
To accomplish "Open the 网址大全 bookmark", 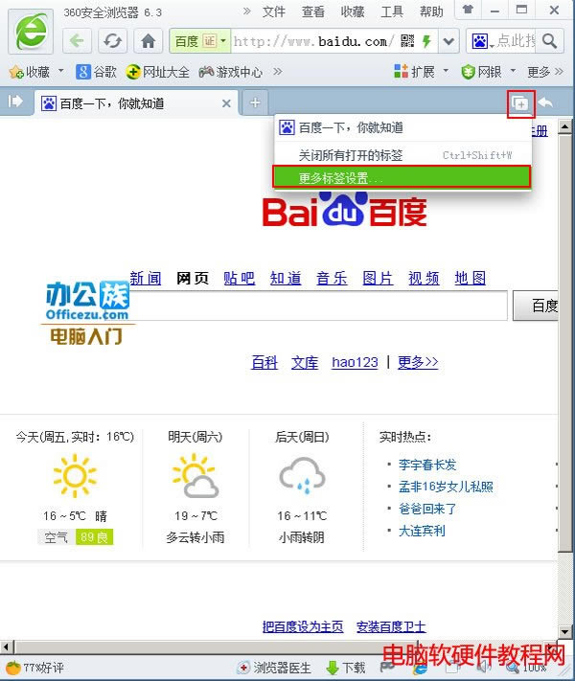I will pyautogui.click(x=158, y=72).
